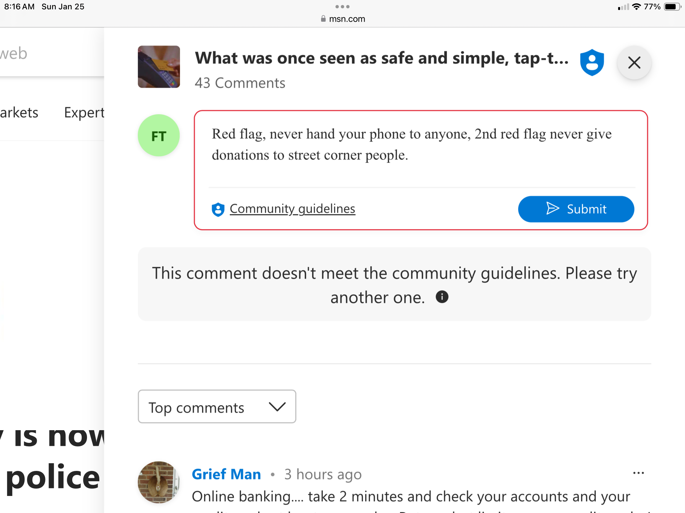Click the info icon next to the guidelines warning
685x513 pixels.
pos(442,297)
